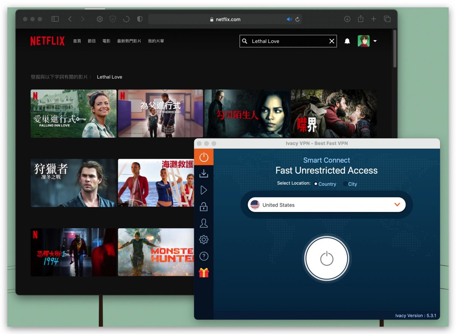Open the Ivacy gift box icon
This screenshot has width=456, height=334.
pyautogui.click(x=204, y=272)
